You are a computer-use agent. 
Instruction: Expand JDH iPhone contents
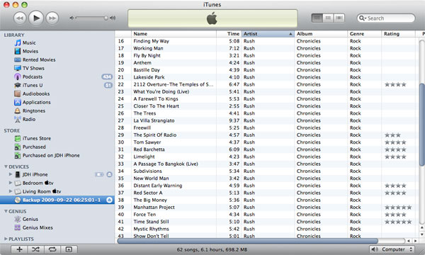[x=11, y=174]
